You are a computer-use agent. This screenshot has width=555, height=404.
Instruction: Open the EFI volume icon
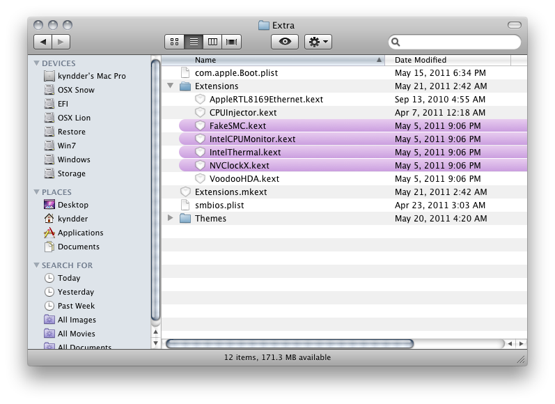coord(49,104)
